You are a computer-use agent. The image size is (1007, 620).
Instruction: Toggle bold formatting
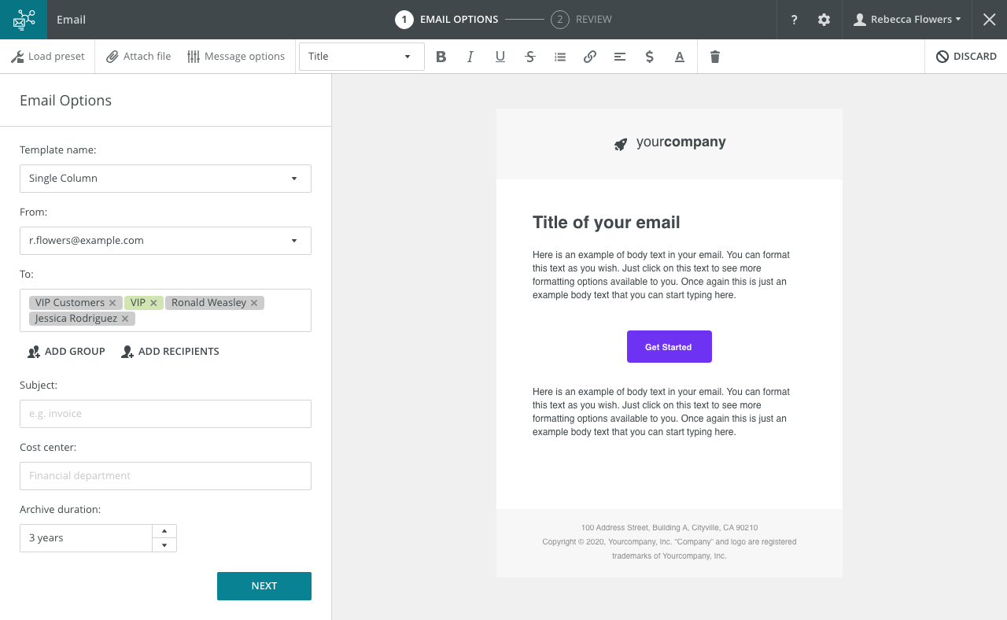point(441,57)
